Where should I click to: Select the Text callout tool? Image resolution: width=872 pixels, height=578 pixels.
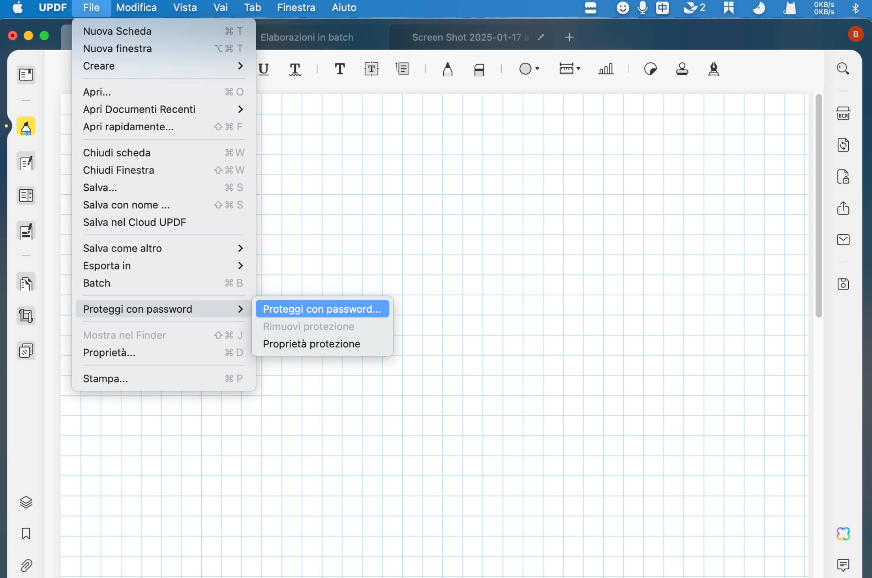tap(402, 69)
